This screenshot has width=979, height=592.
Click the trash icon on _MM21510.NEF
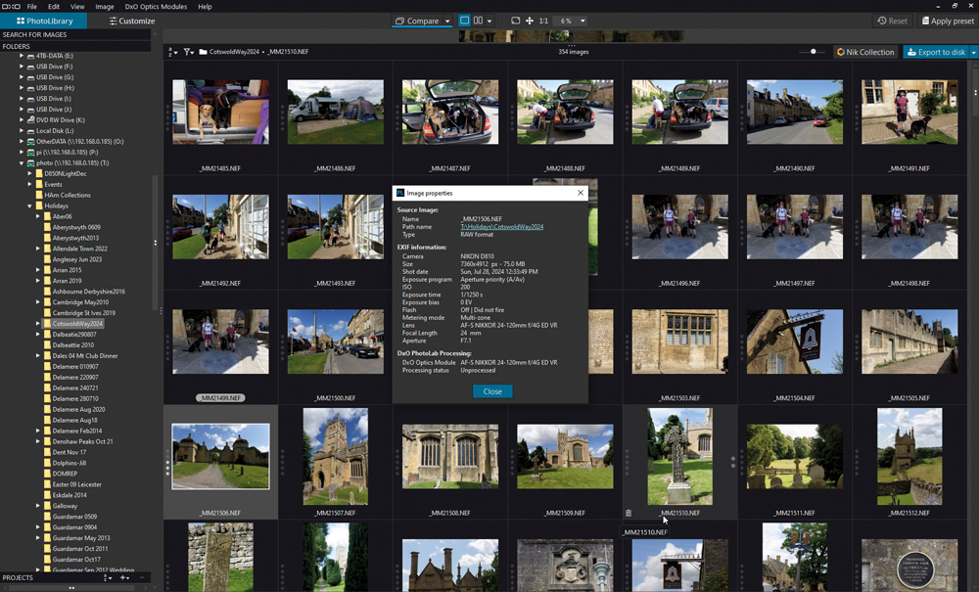tap(629, 513)
